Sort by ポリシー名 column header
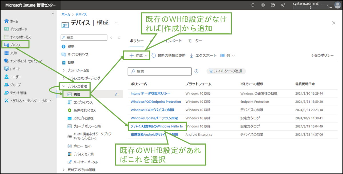This screenshot has width=343, height=174. point(139,84)
